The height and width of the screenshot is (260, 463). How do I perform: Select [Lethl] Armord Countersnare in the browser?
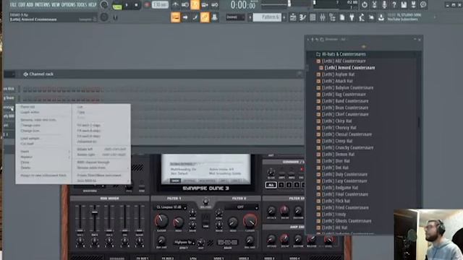click(x=347, y=68)
